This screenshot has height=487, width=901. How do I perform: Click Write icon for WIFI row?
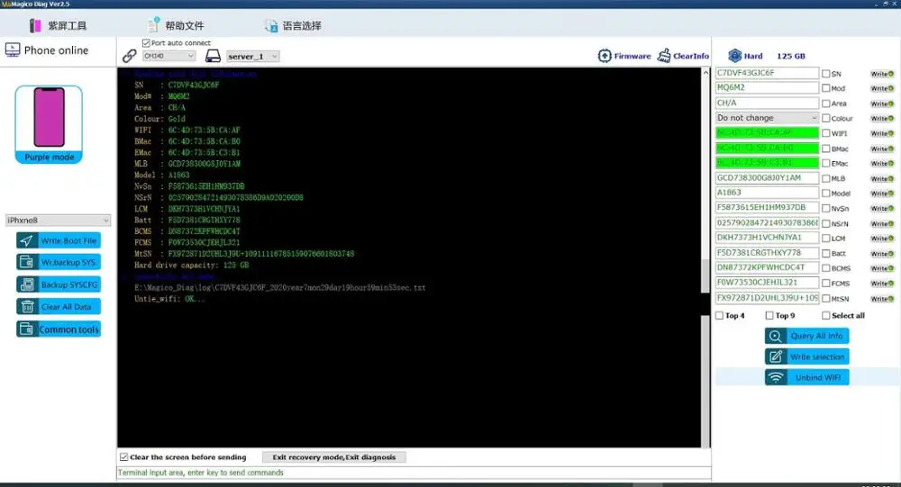[882, 133]
